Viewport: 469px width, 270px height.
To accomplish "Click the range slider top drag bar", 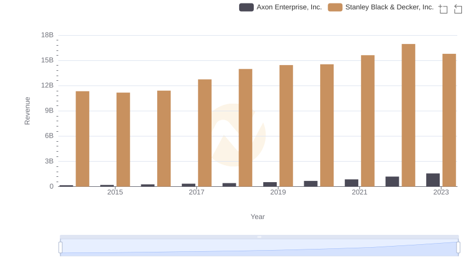I will click(x=259, y=237).
